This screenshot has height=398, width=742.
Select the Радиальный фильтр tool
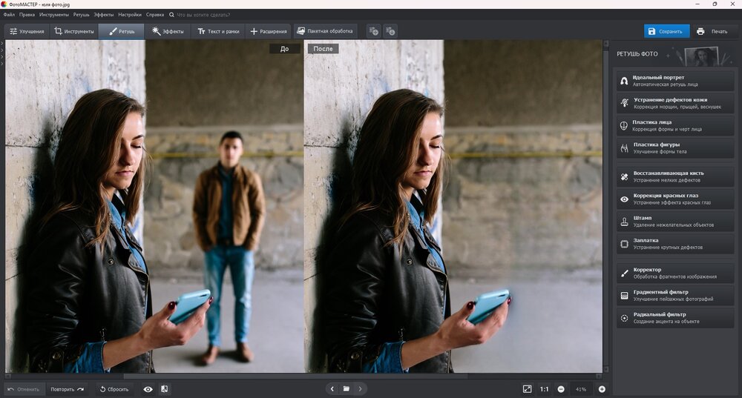point(674,317)
